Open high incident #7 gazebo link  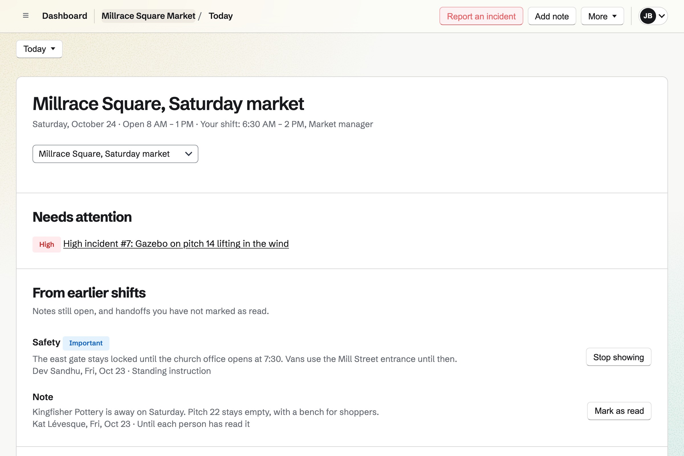[176, 244]
